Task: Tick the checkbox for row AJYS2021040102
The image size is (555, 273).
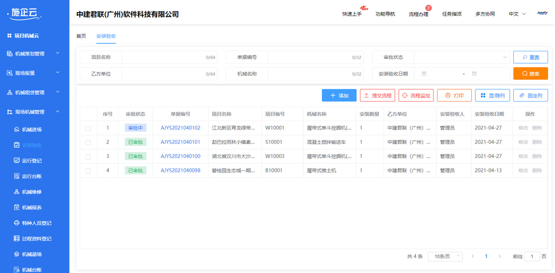Action: tap(88, 128)
